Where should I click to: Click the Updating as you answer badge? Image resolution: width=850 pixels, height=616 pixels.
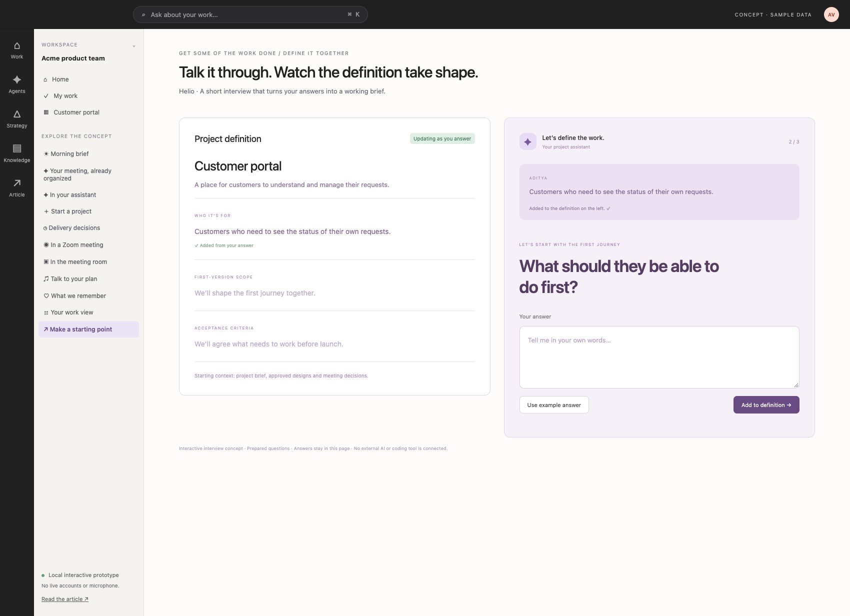click(442, 138)
